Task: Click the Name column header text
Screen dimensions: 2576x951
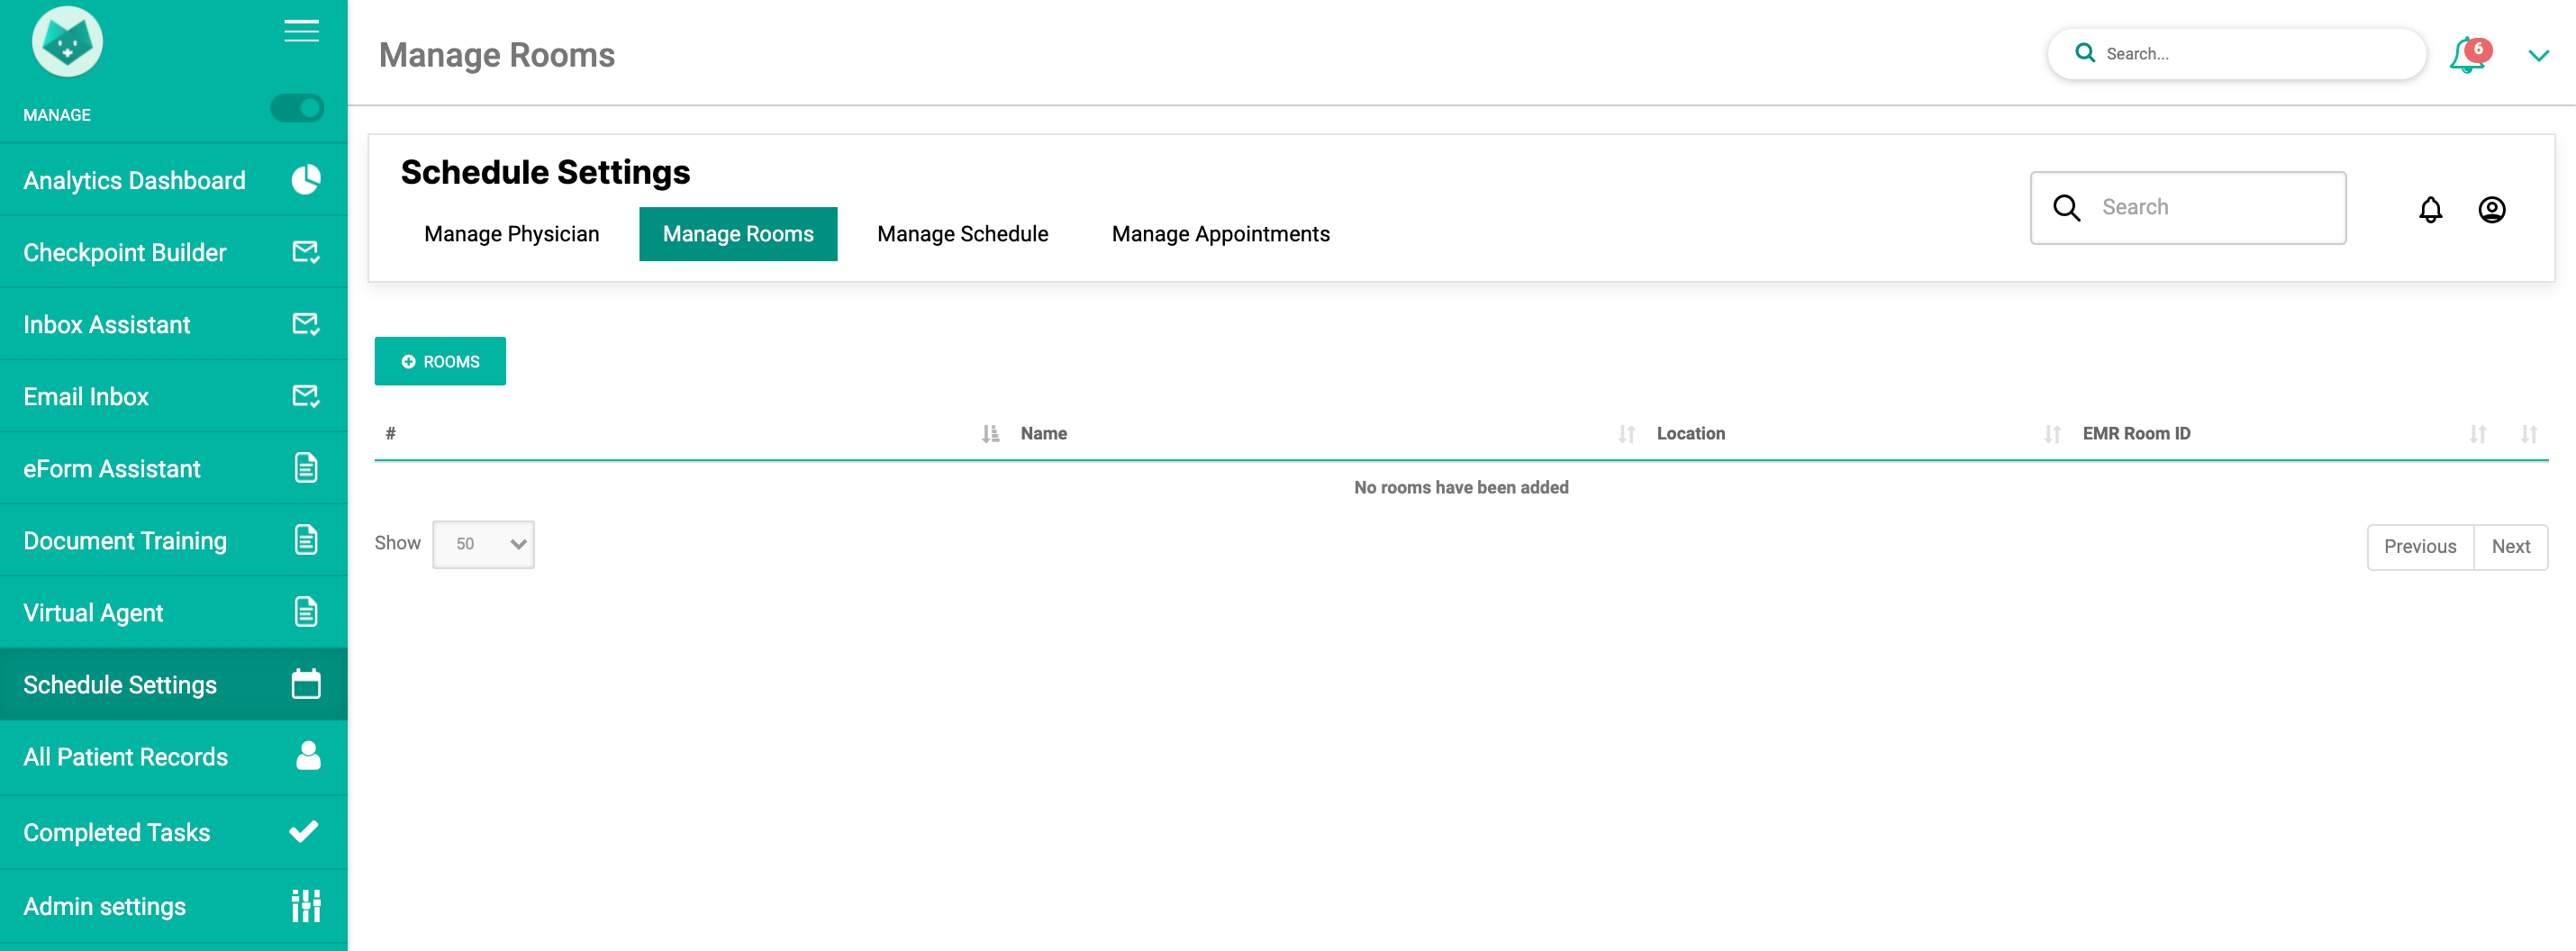Action: [1044, 434]
